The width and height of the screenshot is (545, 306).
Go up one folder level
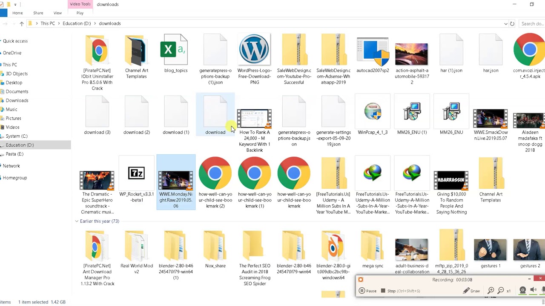22,24
